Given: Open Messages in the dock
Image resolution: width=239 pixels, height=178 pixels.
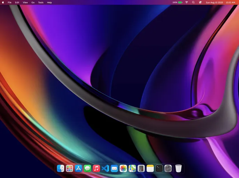Looking at the screenshot, I should (88, 169).
